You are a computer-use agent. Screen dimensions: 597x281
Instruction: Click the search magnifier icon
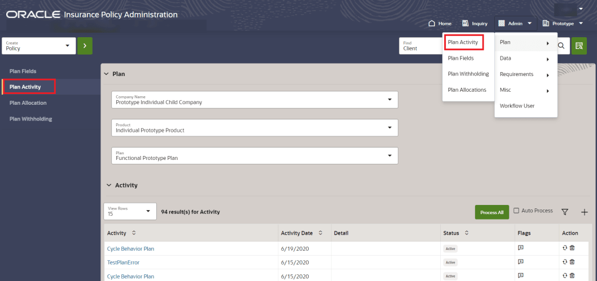(561, 46)
